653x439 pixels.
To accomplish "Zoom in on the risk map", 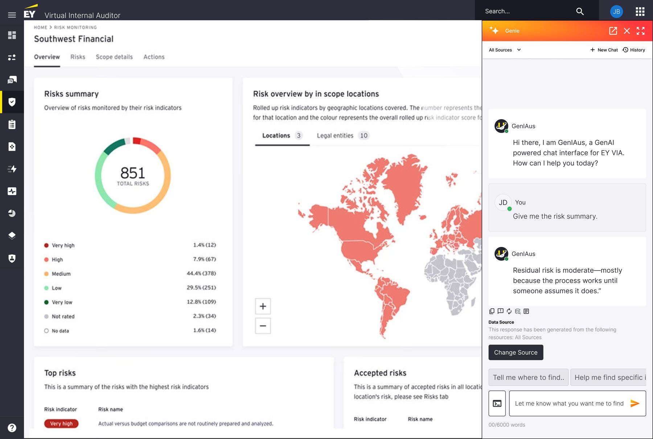I will [x=263, y=306].
